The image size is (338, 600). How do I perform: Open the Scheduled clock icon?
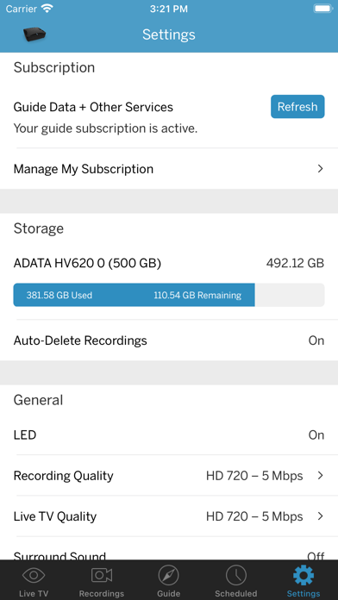[235, 575]
